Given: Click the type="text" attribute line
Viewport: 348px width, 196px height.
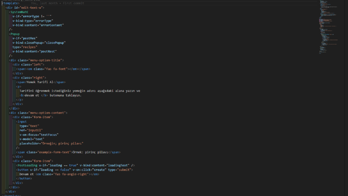Looking at the screenshot, I should [x=29, y=126].
